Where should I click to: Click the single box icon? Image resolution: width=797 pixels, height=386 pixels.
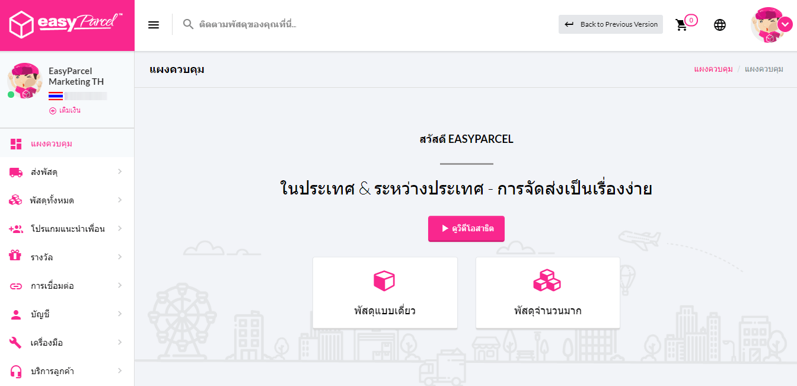(x=384, y=280)
